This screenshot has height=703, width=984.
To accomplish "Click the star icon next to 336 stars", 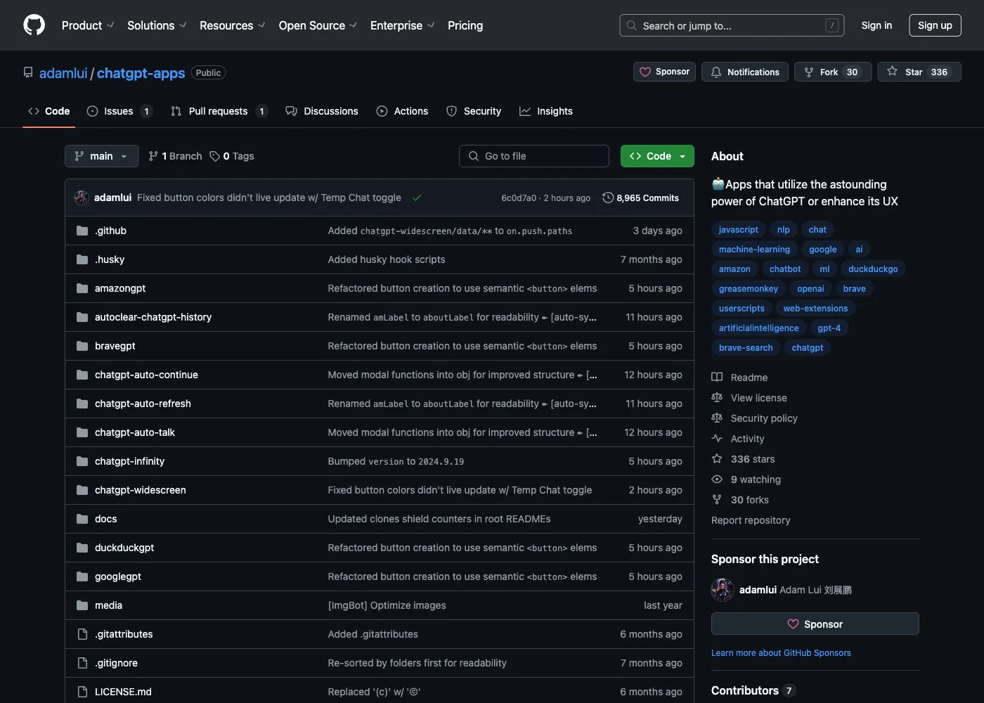I will point(717,459).
